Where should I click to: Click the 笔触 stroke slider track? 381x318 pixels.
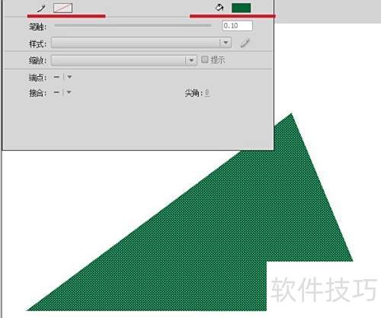pyautogui.click(x=133, y=25)
